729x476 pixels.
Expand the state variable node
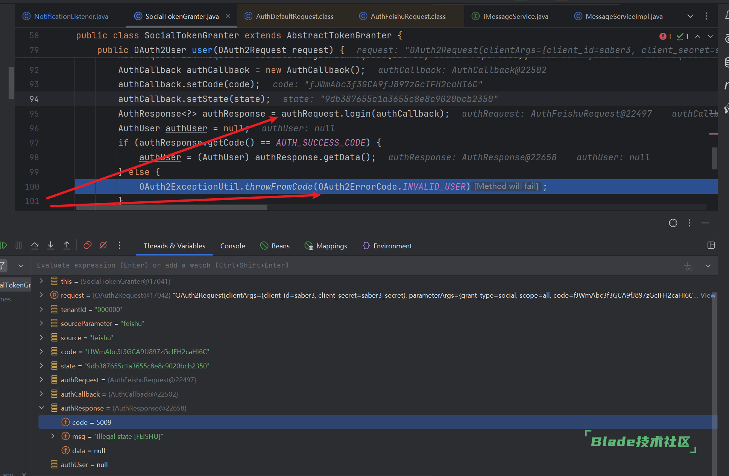pyautogui.click(x=41, y=366)
